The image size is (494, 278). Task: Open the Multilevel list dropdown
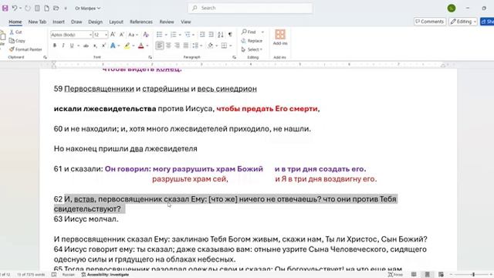[x=194, y=35]
